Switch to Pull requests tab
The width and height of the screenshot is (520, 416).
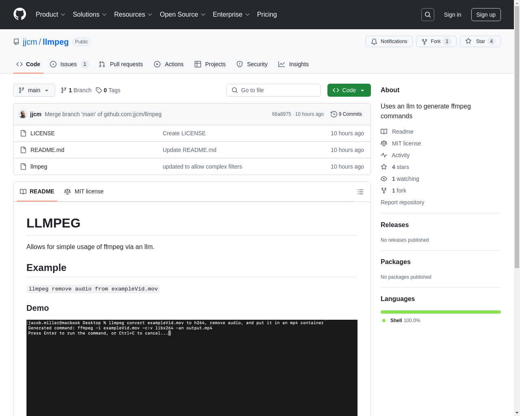(x=121, y=64)
